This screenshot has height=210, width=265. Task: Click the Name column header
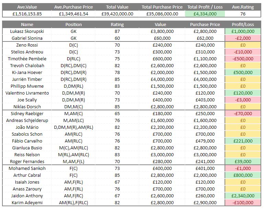[x=27, y=24]
